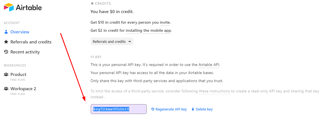The image size is (326, 123).
Task: Click the Overview person icon
Action: pyautogui.click(x=6, y=32)
